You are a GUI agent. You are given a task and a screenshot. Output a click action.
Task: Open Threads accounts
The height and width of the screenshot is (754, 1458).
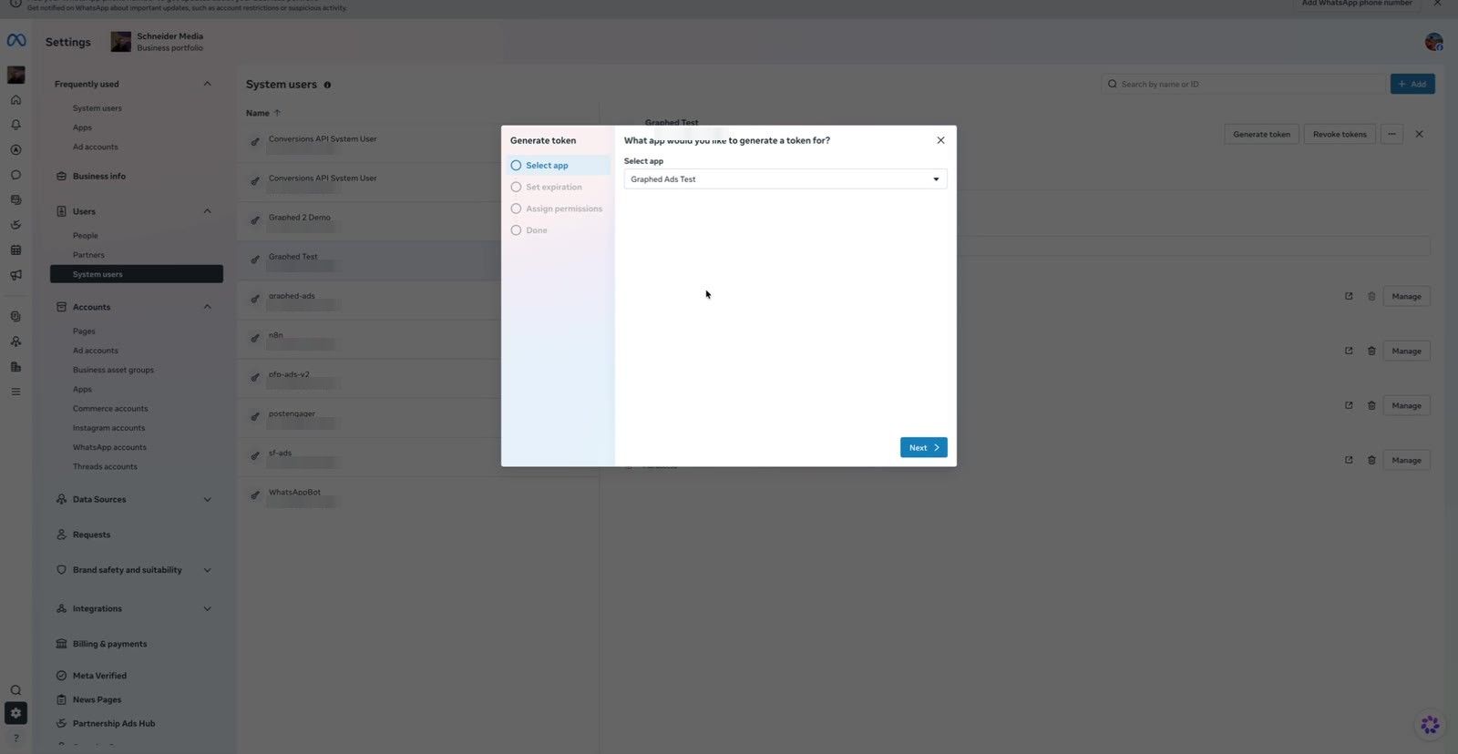[105, 467]
